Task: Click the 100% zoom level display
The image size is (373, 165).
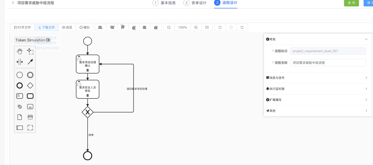Action: pos(183,27)
